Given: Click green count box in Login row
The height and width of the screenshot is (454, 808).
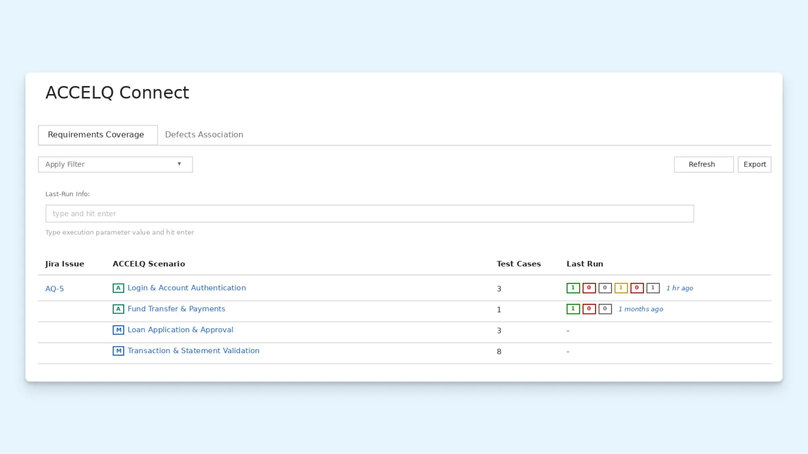Looking at the screenshot, I should pos(573,288).
